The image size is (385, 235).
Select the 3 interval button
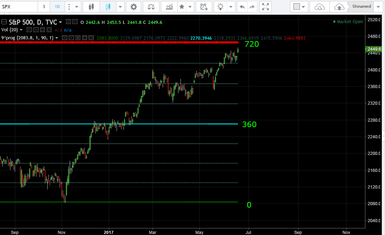pos(44,7)
